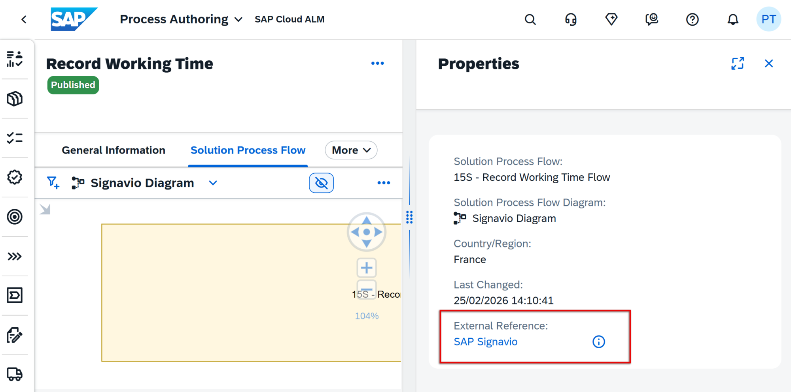
Task: Open the support headset icon
Action: click(x=571, y=19)
